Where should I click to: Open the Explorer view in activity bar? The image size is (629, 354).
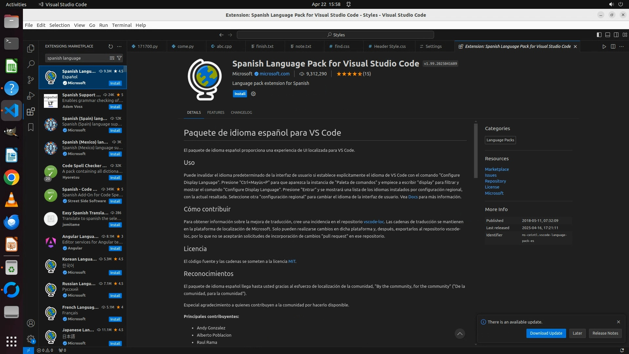31,49
